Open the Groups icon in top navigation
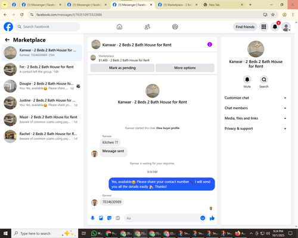 click(175, 27)
